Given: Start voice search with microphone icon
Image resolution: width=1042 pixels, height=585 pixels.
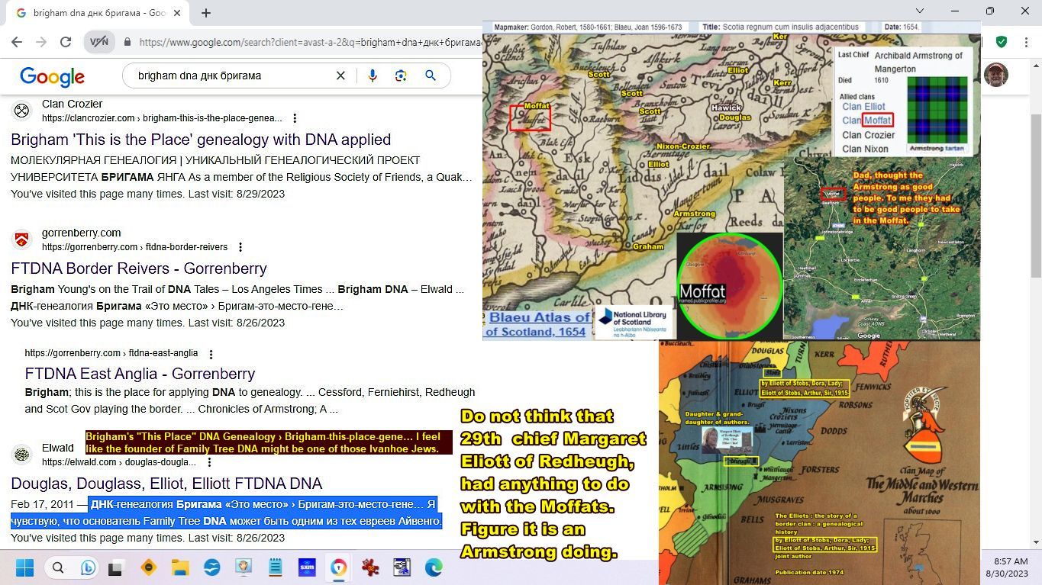Looking at the screenshot, I should click(373, 76).
